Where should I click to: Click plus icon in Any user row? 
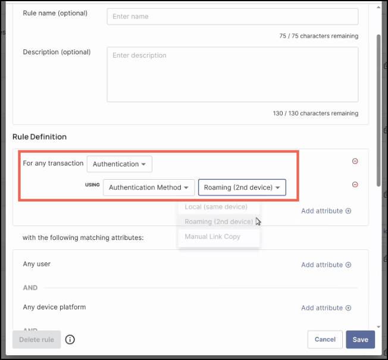349,265
